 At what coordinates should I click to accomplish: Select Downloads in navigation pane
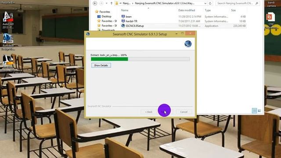[106, 30]
